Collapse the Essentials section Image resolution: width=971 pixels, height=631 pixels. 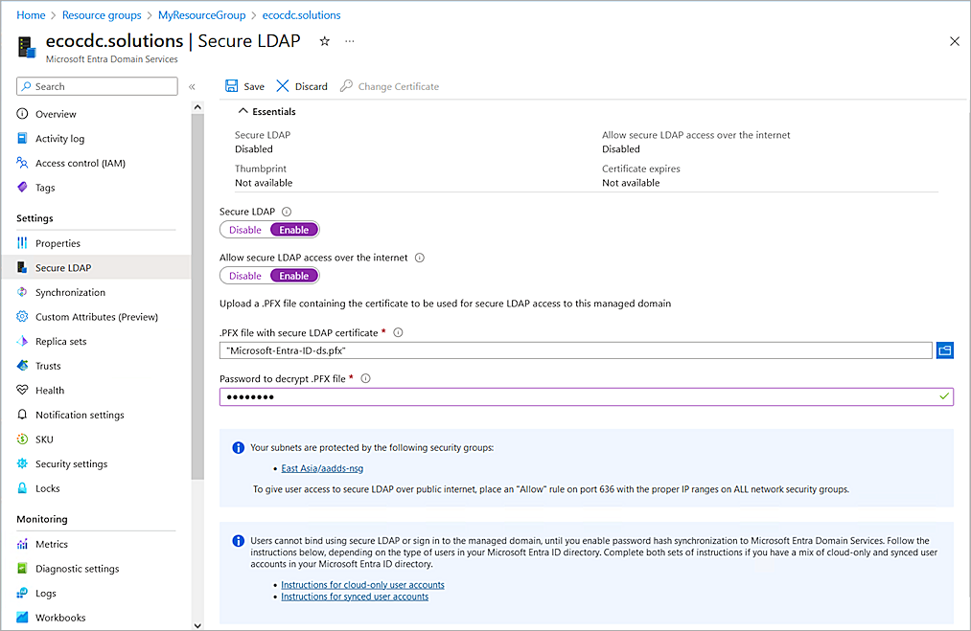(x=243, y=112)
